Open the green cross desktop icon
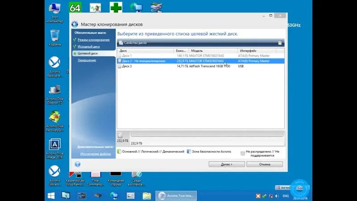The height and width of the screenshot is (201, 357). click(x=116, y=7)
